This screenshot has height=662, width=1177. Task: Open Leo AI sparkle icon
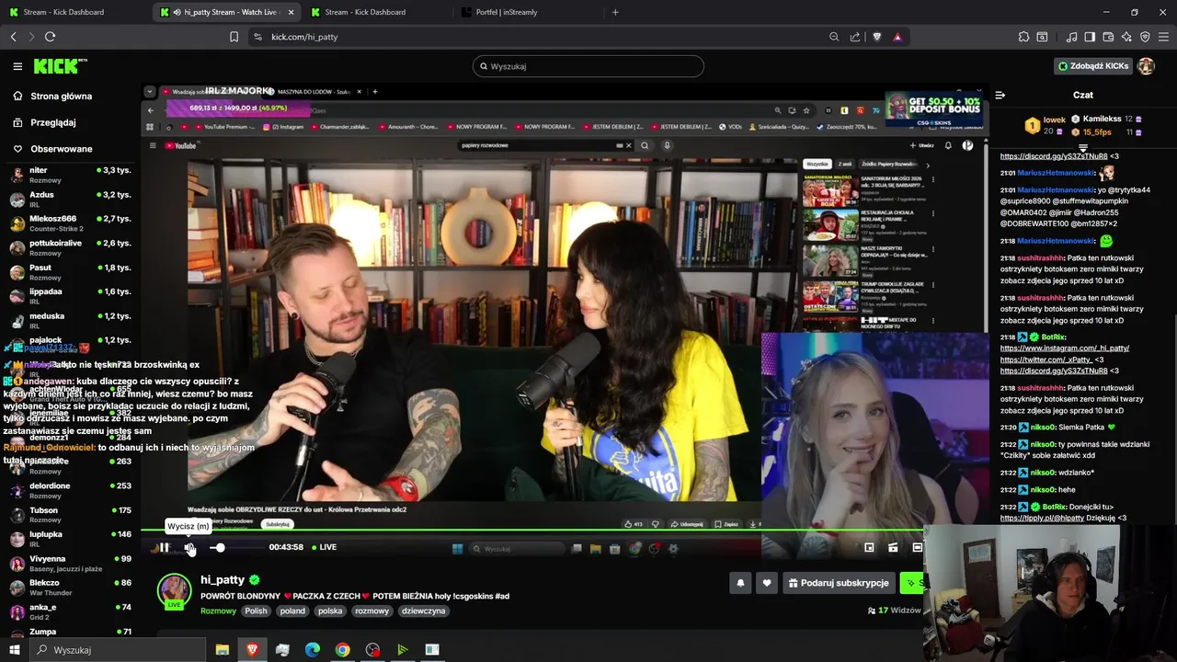point(1126,37)
